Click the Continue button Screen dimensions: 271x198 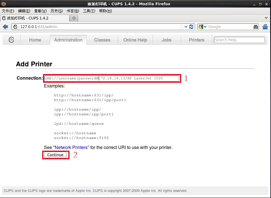[x=55, y=155]
